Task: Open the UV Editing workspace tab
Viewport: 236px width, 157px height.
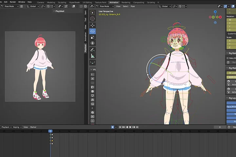Action: (87, 2)
